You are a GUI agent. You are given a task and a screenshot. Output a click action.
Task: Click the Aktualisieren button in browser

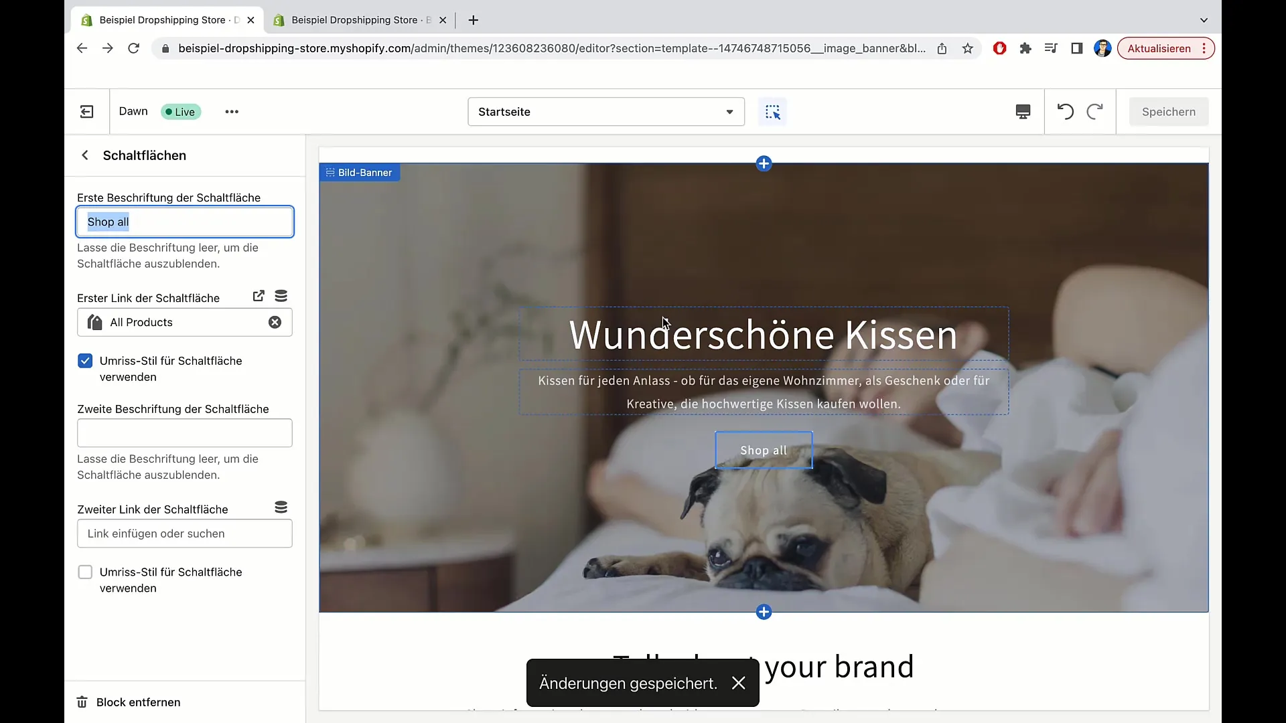[1159, 49]
